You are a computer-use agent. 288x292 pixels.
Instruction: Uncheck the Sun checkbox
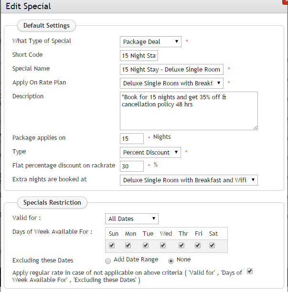tap(112, 245)
